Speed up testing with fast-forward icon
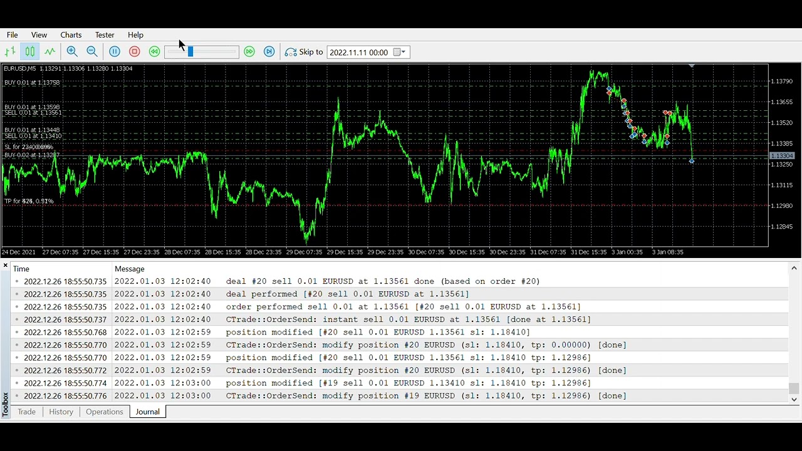The width and height of the screenshot is (802, 451). click(x=249, y=52)
